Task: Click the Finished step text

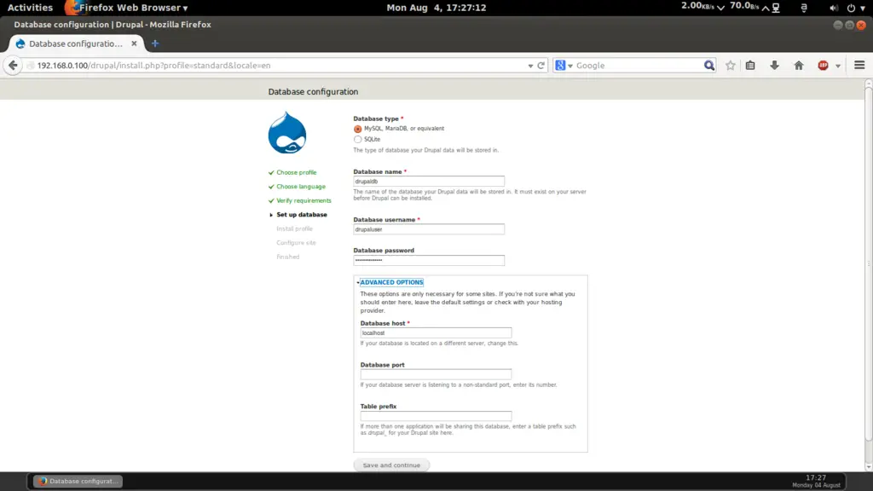Action: (288, 257)
